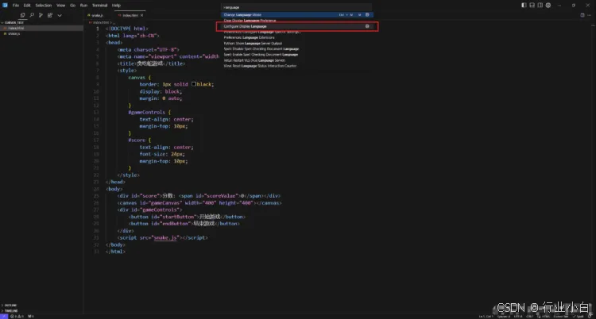The width and height of the screenshot is (596, 319).
Task: Focus the command palette input field
Action: [x=296, y=7]
